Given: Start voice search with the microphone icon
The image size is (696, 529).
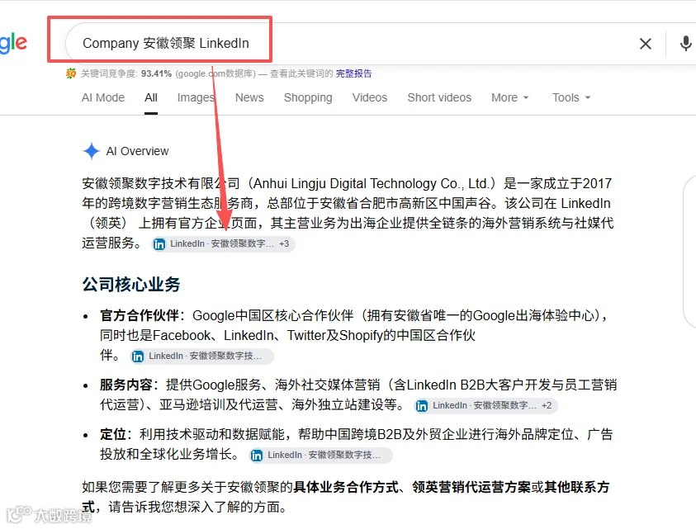Looking at the screenshot, I should pos(685,44).
